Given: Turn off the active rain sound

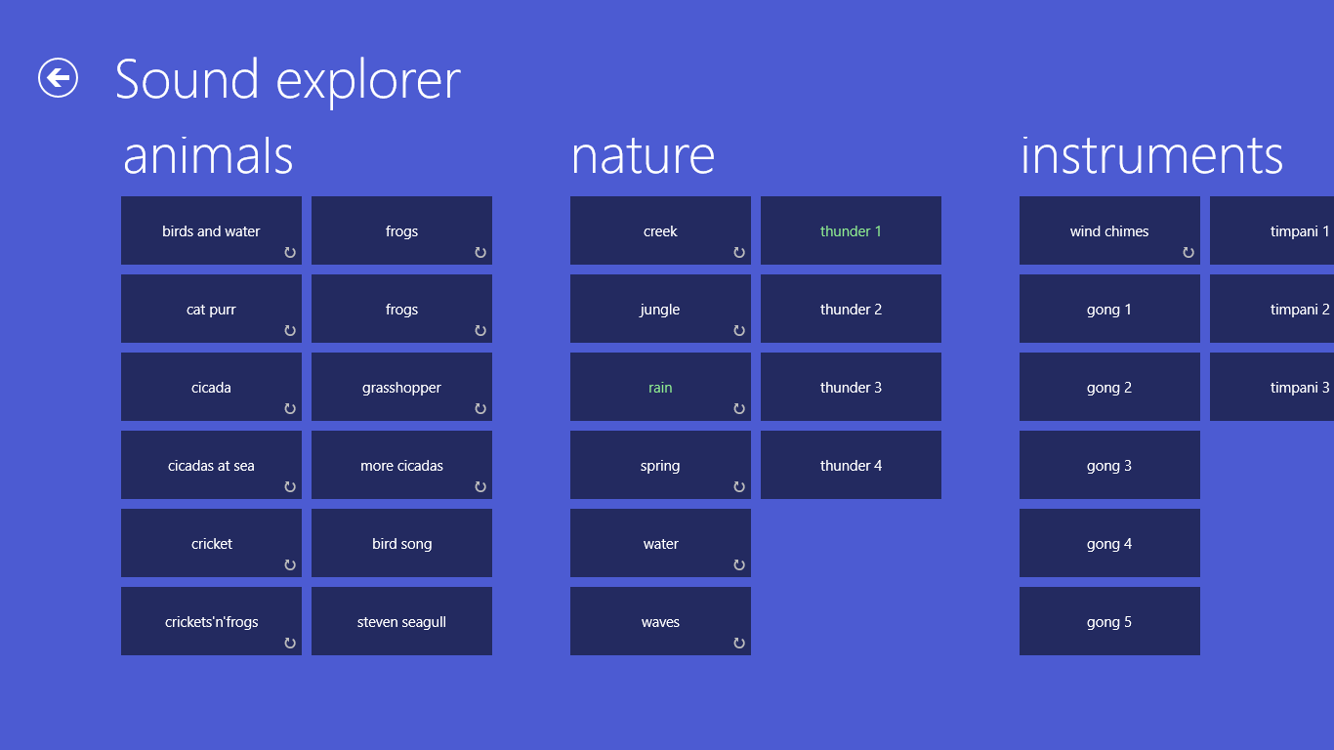Looking at the screenshot, I should tap(660, 387).
